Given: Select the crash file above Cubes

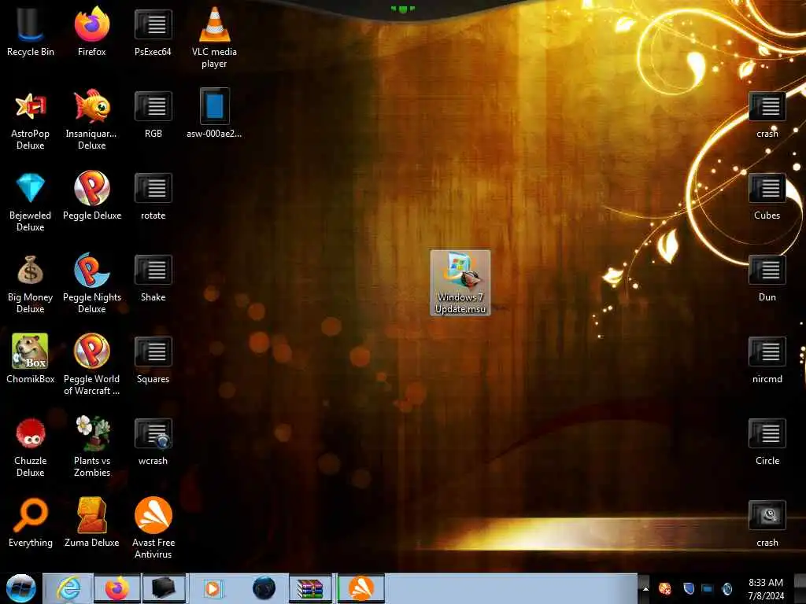Looking at the screenshot, I should click(x=767, y=115).
